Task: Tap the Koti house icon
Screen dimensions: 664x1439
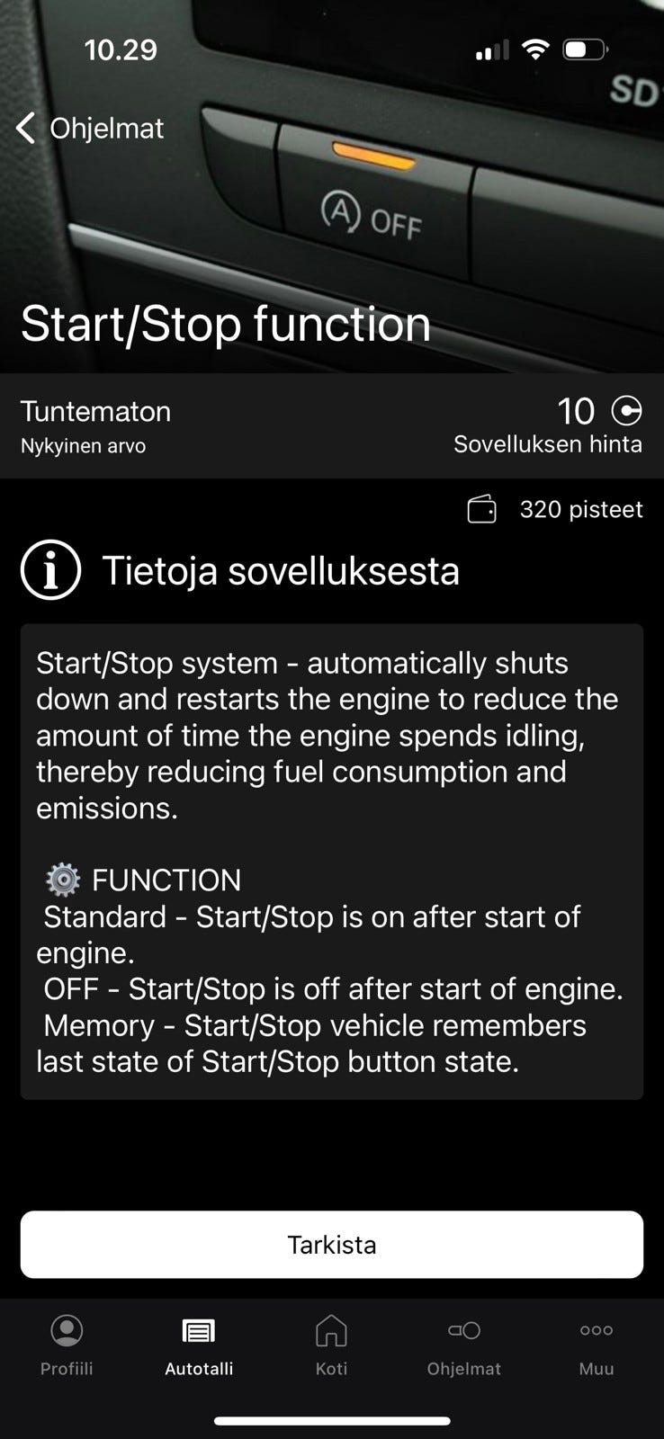Action: click(x=331, y=1330)
